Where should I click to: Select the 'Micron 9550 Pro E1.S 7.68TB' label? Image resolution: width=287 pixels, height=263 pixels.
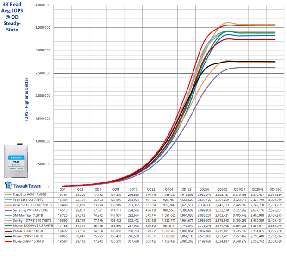(33, 225)
